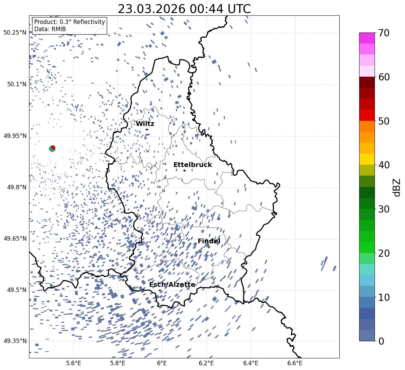
Task: Click the cross marker below Wiltz
Action: click(147, 129)
